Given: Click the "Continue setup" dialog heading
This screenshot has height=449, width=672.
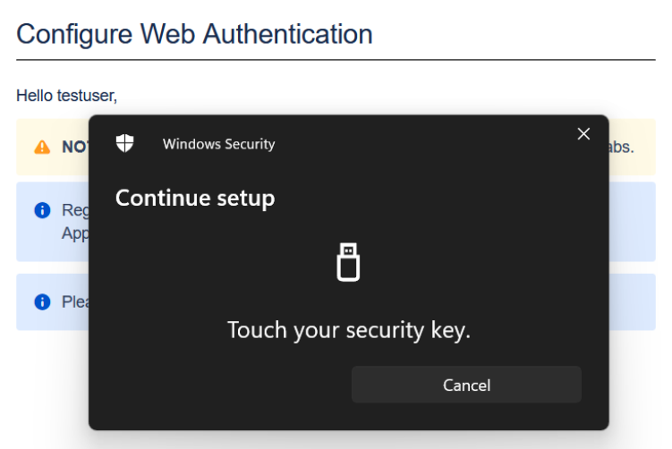Looking at the screenshot, I should [x=195, y=198].
